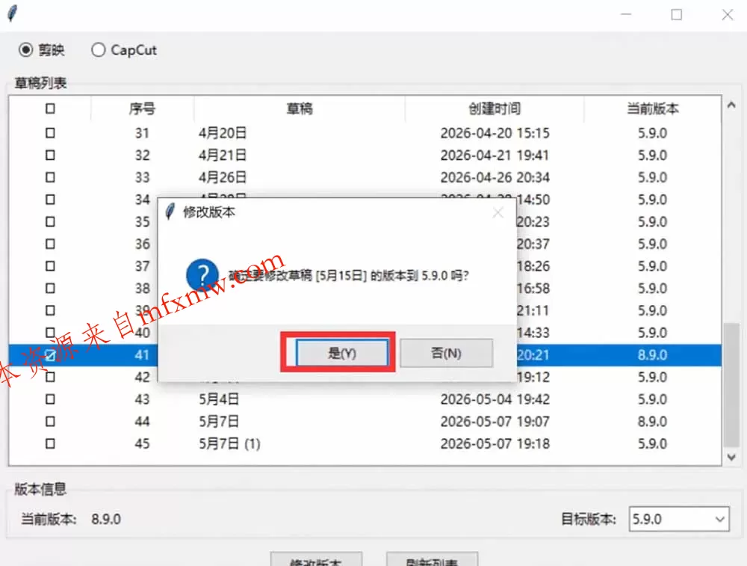Viewport: 747px width, 566px height.
Task: Sort by the 序号 column header
Action: tap(142, 108)
